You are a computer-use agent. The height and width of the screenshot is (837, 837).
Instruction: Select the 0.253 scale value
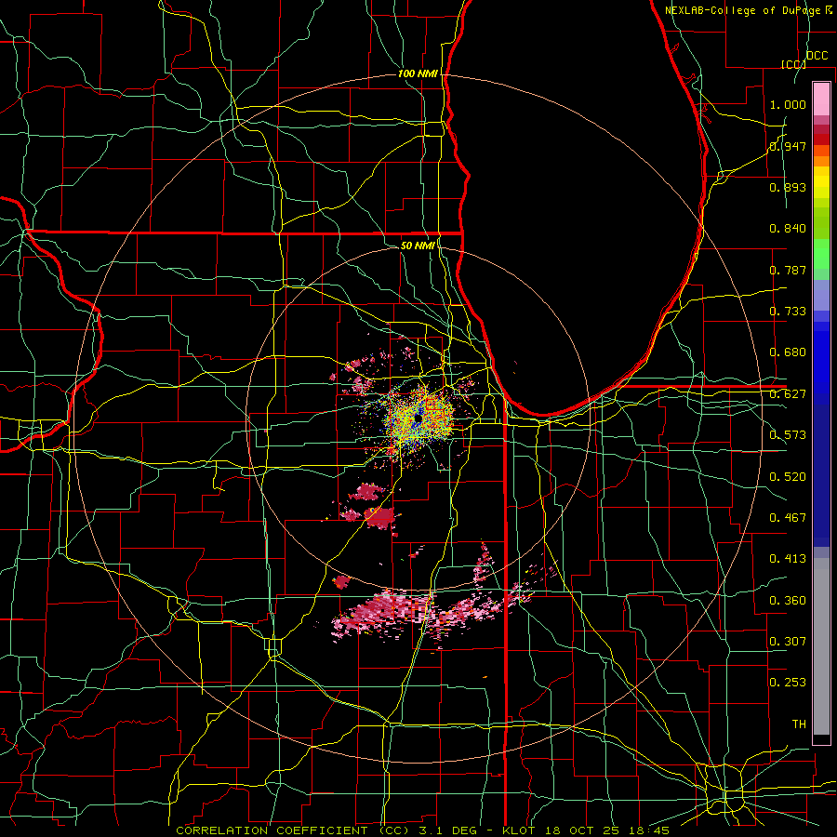click(x=788, y=683)
